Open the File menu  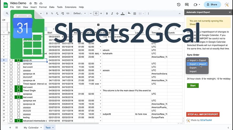12,7
